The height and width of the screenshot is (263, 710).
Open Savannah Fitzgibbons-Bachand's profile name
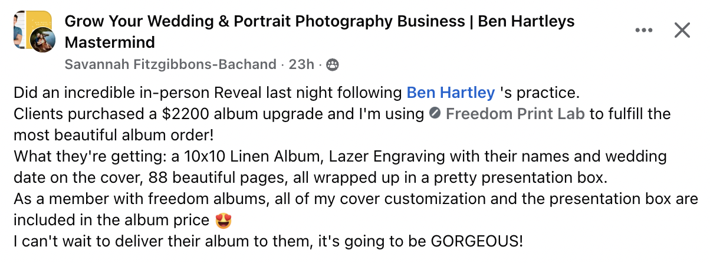[170, 64]
